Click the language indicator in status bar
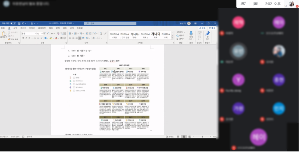 pos(29,137)
